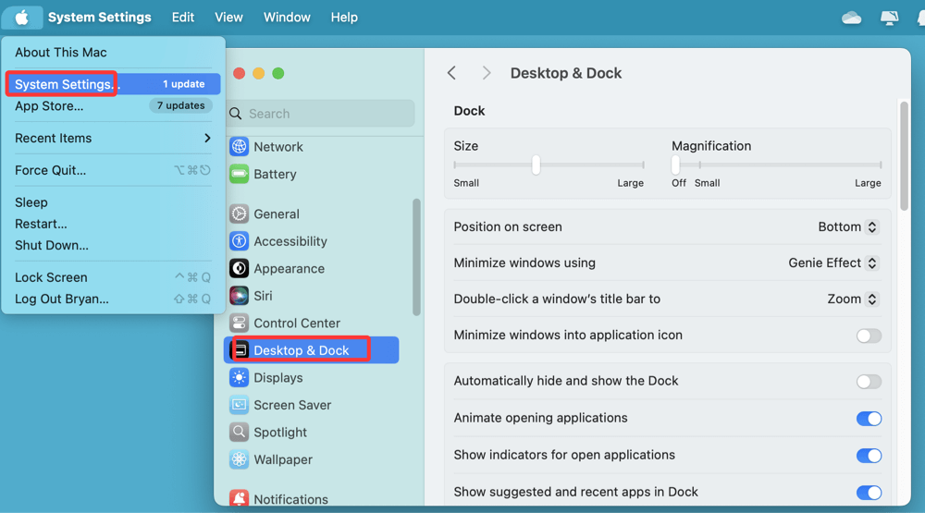Toggle Show suggested and recent apps in Dock
925x513 pixels.
pyautogui.click(x=869, y=493)
